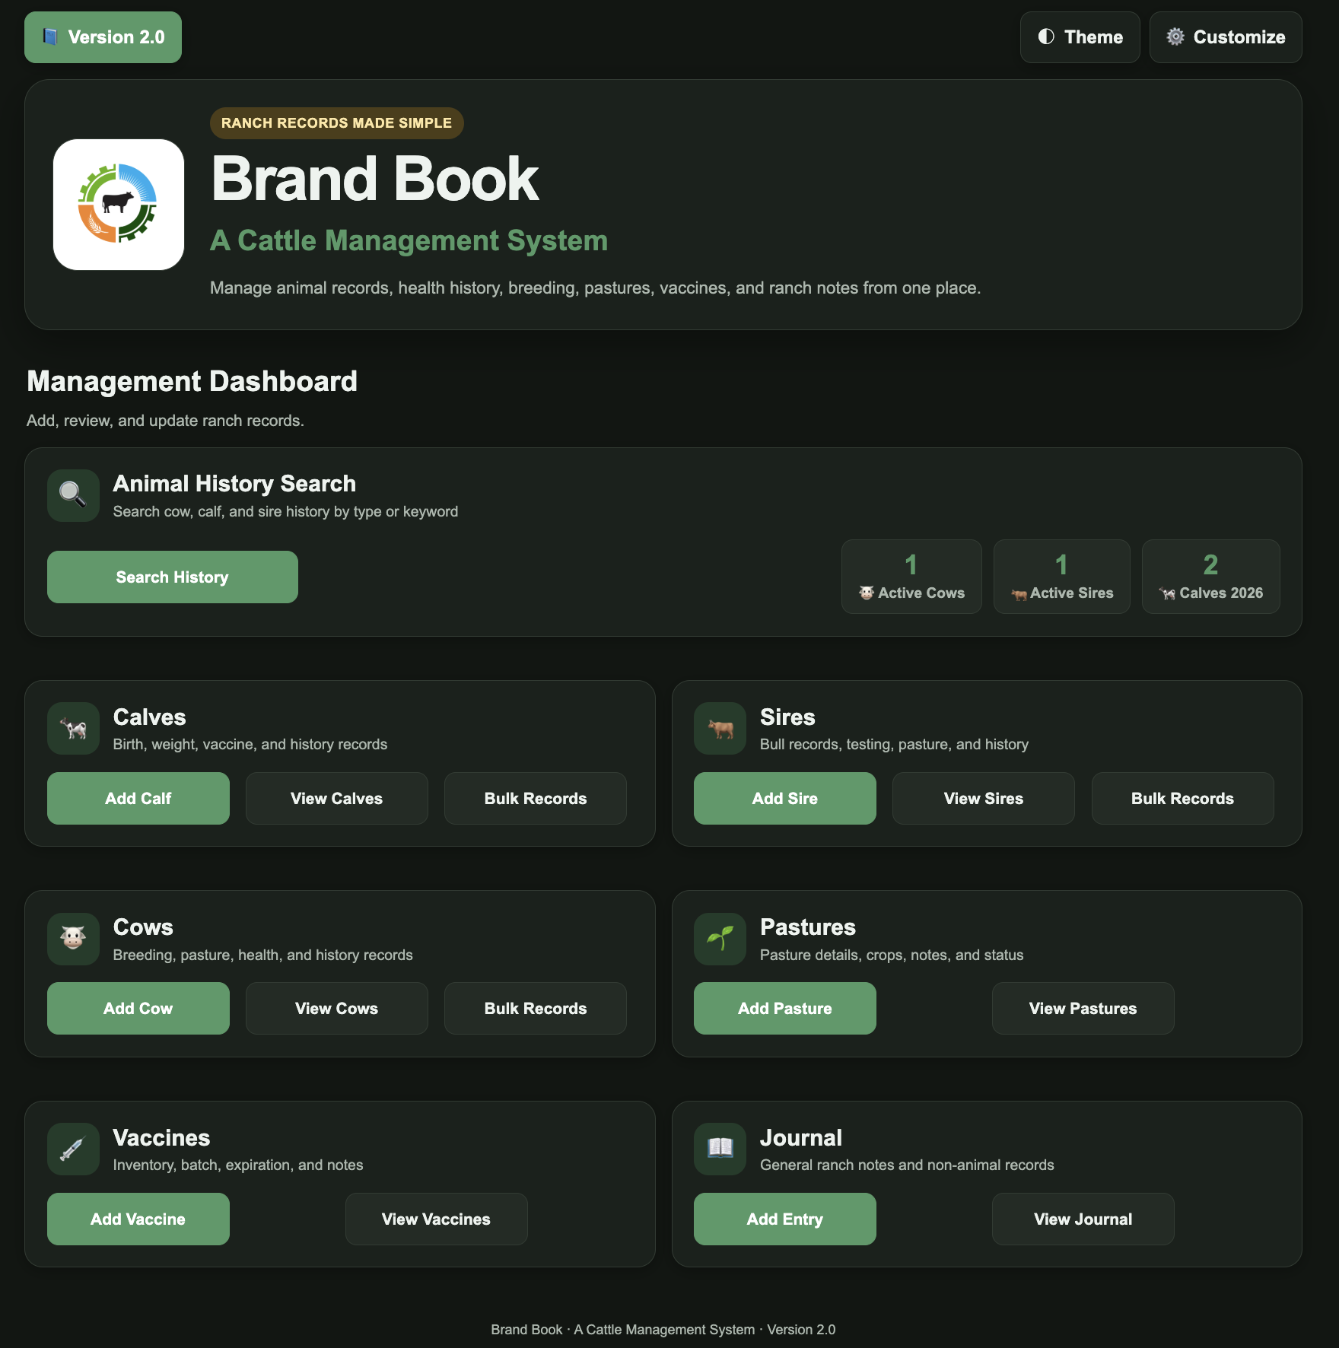Open the Calves 2026 stat card
Image resolution: width=1339 pixels, height=1348 pixels.
coord(1211,577)
